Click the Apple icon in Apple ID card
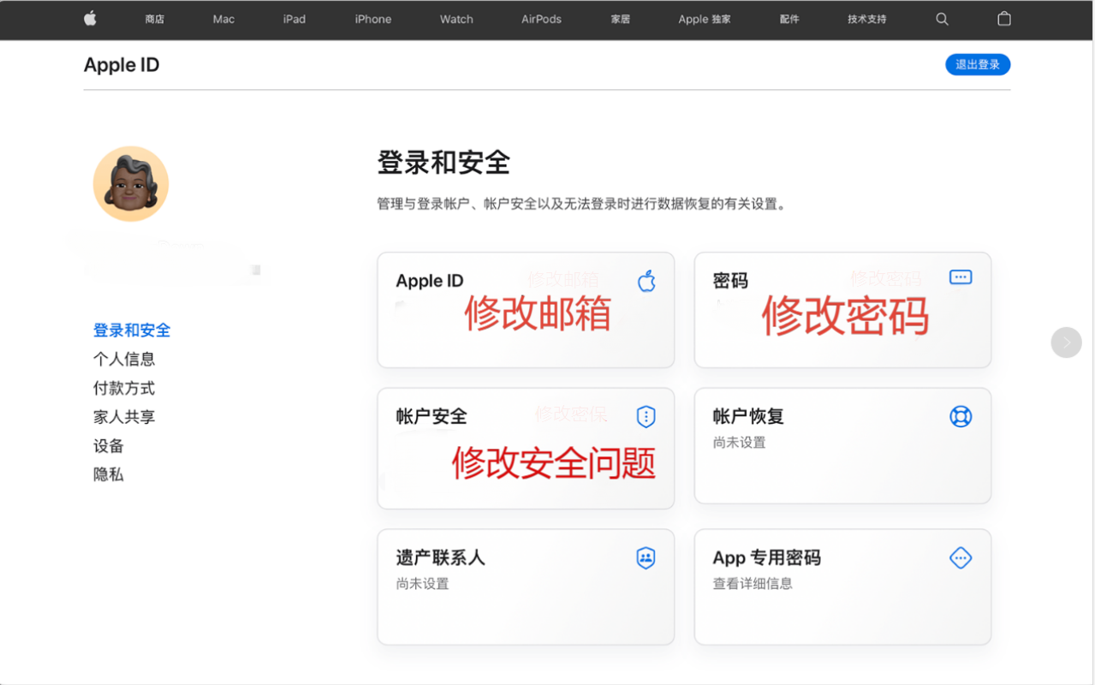The height and width of the screenshot is (685, 1095). coord(646,280)
